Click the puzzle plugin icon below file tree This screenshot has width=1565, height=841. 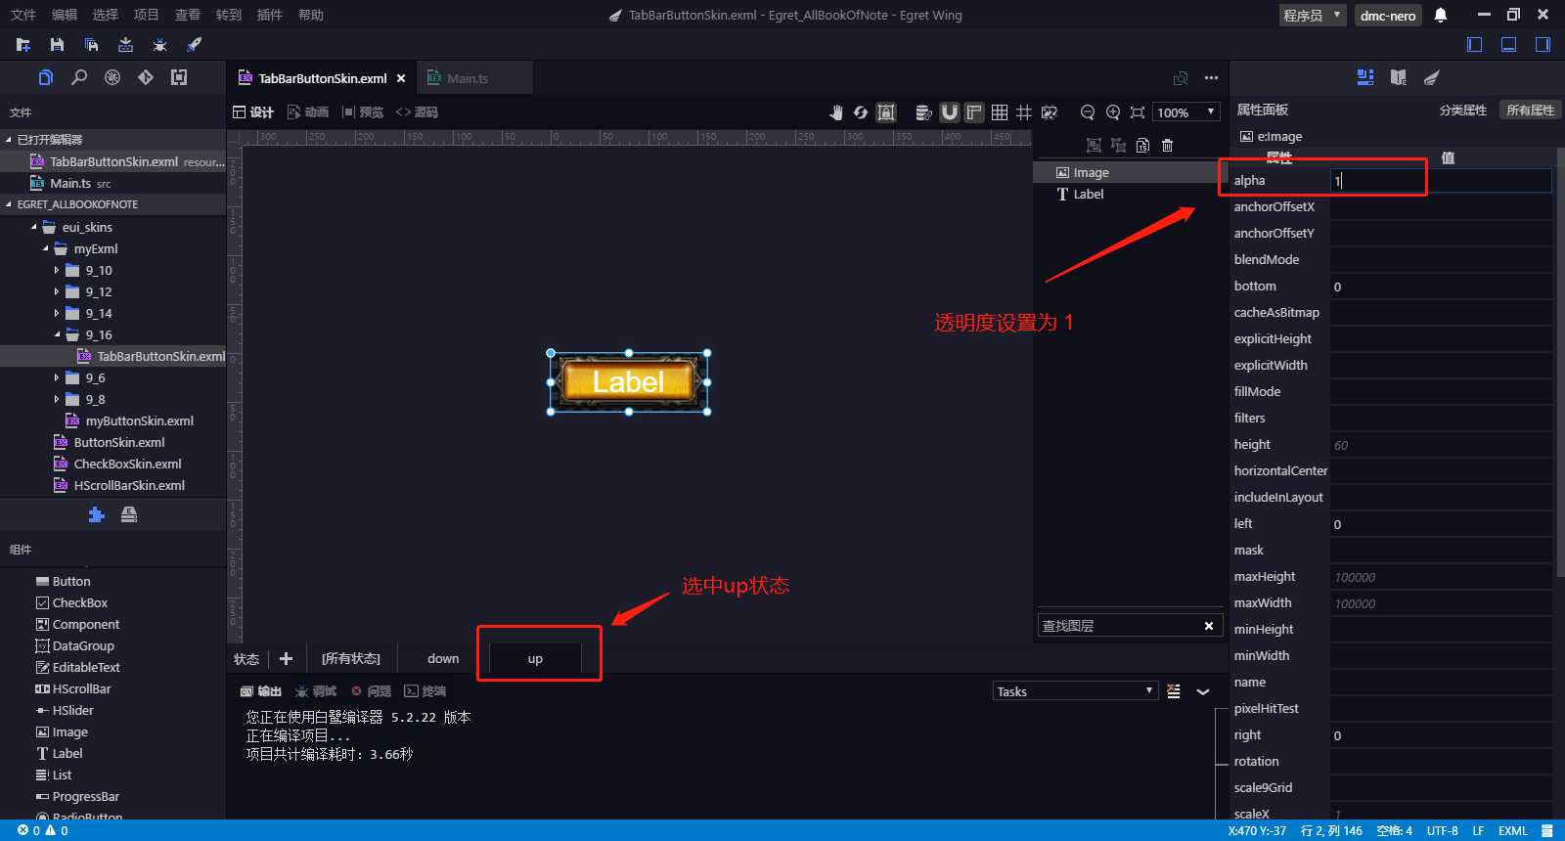pos(96,514)
